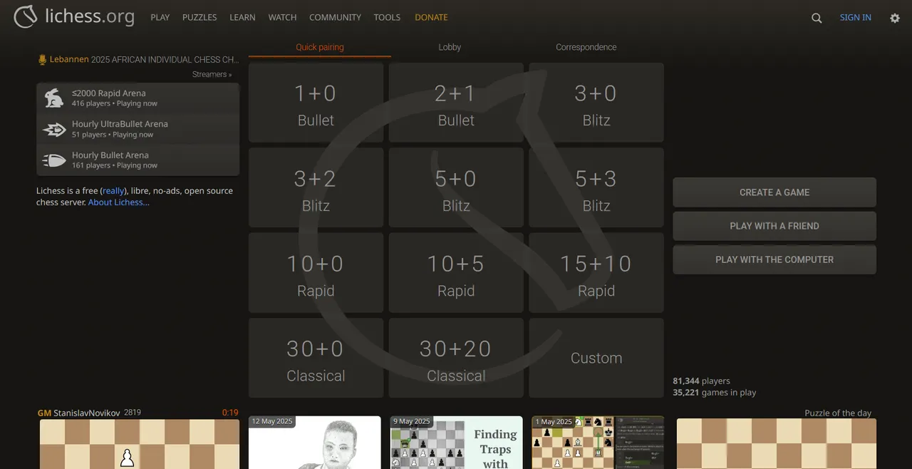The height and width of the screenshot is (469, 912).
Task: Open the WATCH menu
Action: tap(282, 17)
